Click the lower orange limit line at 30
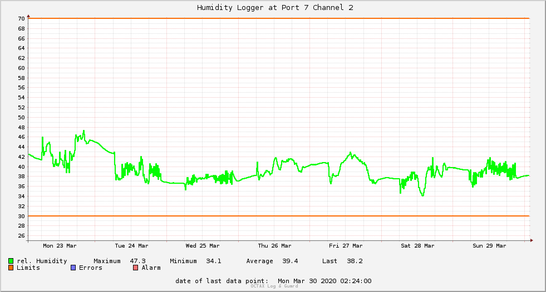This screenshot has height=292, width=546. 279,216
